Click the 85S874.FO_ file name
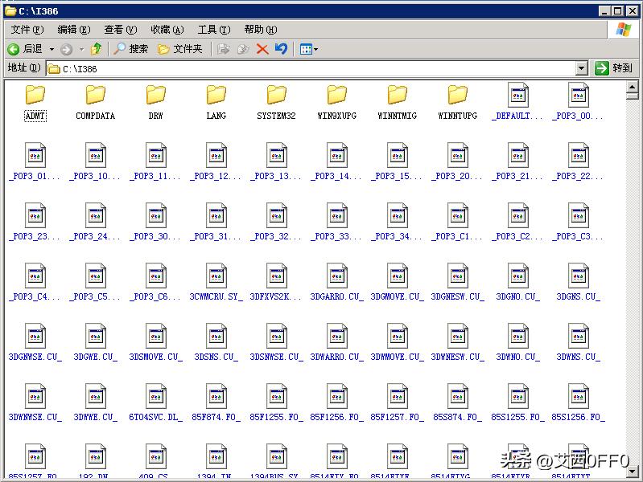 point(458,417)
